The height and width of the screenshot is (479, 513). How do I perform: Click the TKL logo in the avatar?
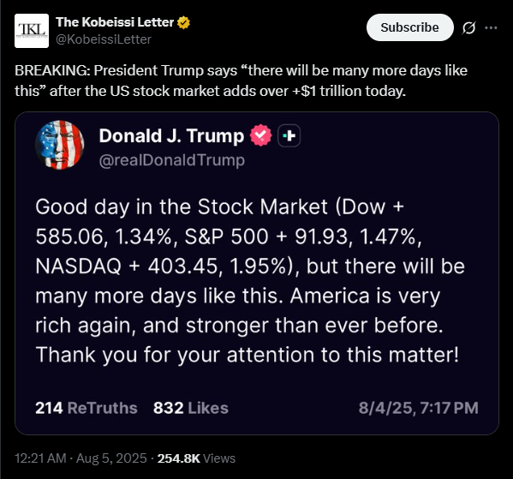(x=32, y=31)
